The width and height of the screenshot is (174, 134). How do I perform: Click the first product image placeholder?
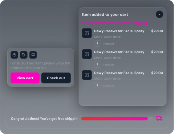pos(87,33)
